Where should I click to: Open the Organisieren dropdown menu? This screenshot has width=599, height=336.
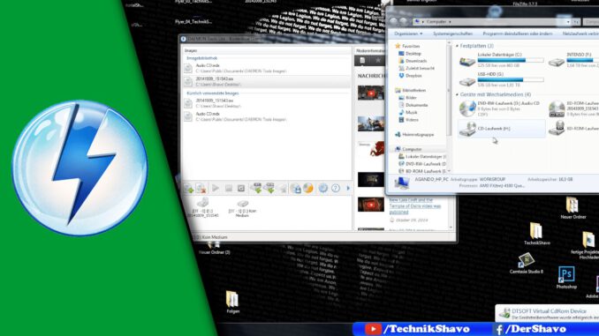click(408, 34)
